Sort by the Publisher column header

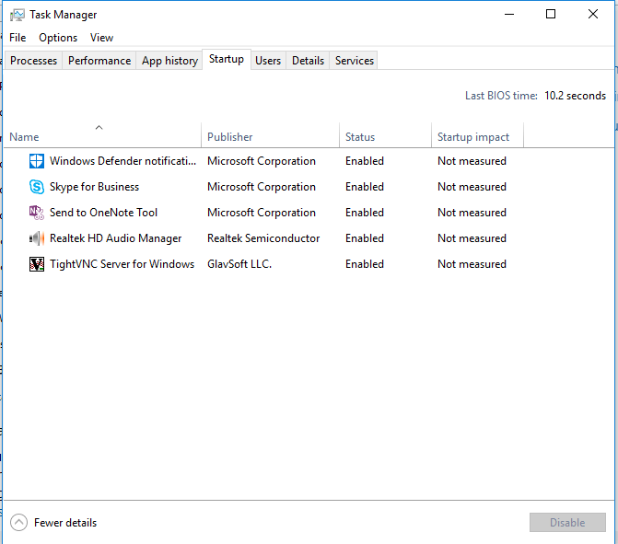(x=271, y=135)
